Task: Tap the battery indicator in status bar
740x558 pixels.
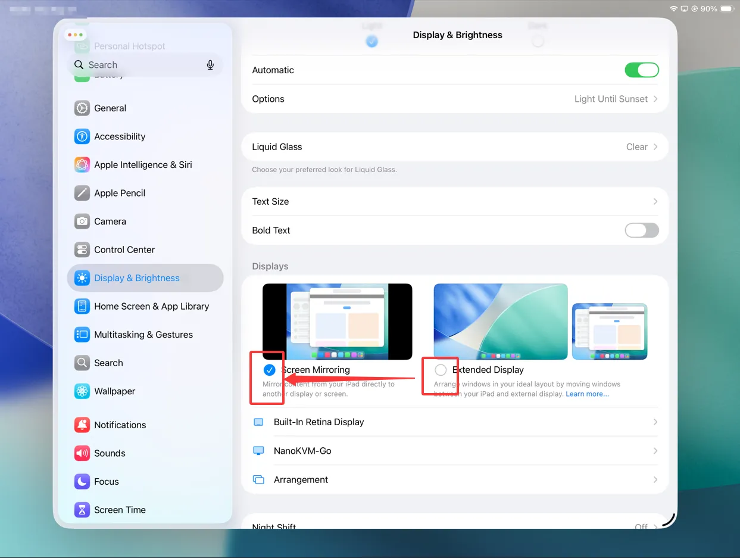Action: (x=726, y=9)
